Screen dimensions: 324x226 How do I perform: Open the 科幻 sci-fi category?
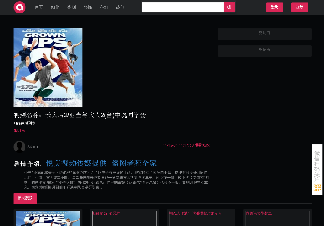pyautogui.click(x=104, y=7)
